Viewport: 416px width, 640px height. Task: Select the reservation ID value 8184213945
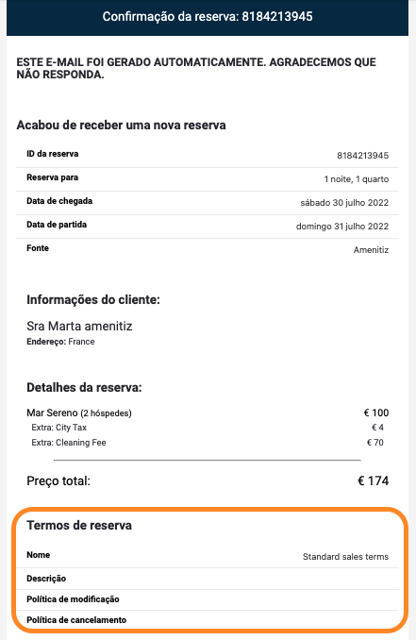pyautogui.click(x=362, y=156)
